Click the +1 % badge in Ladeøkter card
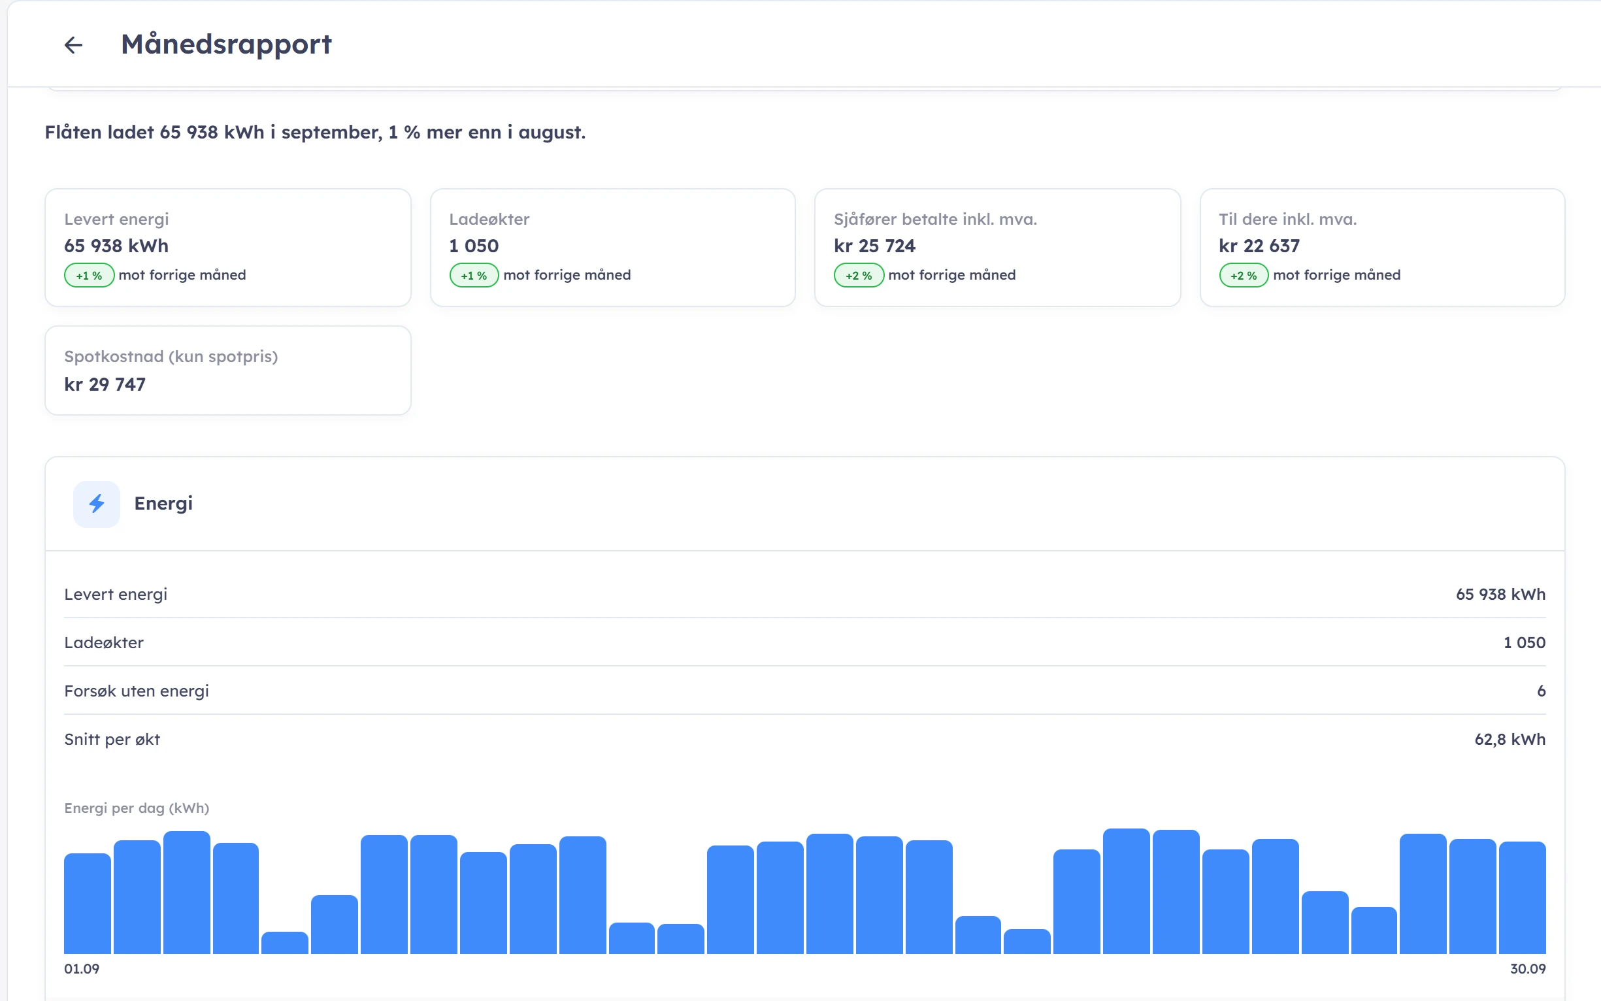Image resolution: width=1601 pixels, height=1001 pixels. (x=474, y=276)
